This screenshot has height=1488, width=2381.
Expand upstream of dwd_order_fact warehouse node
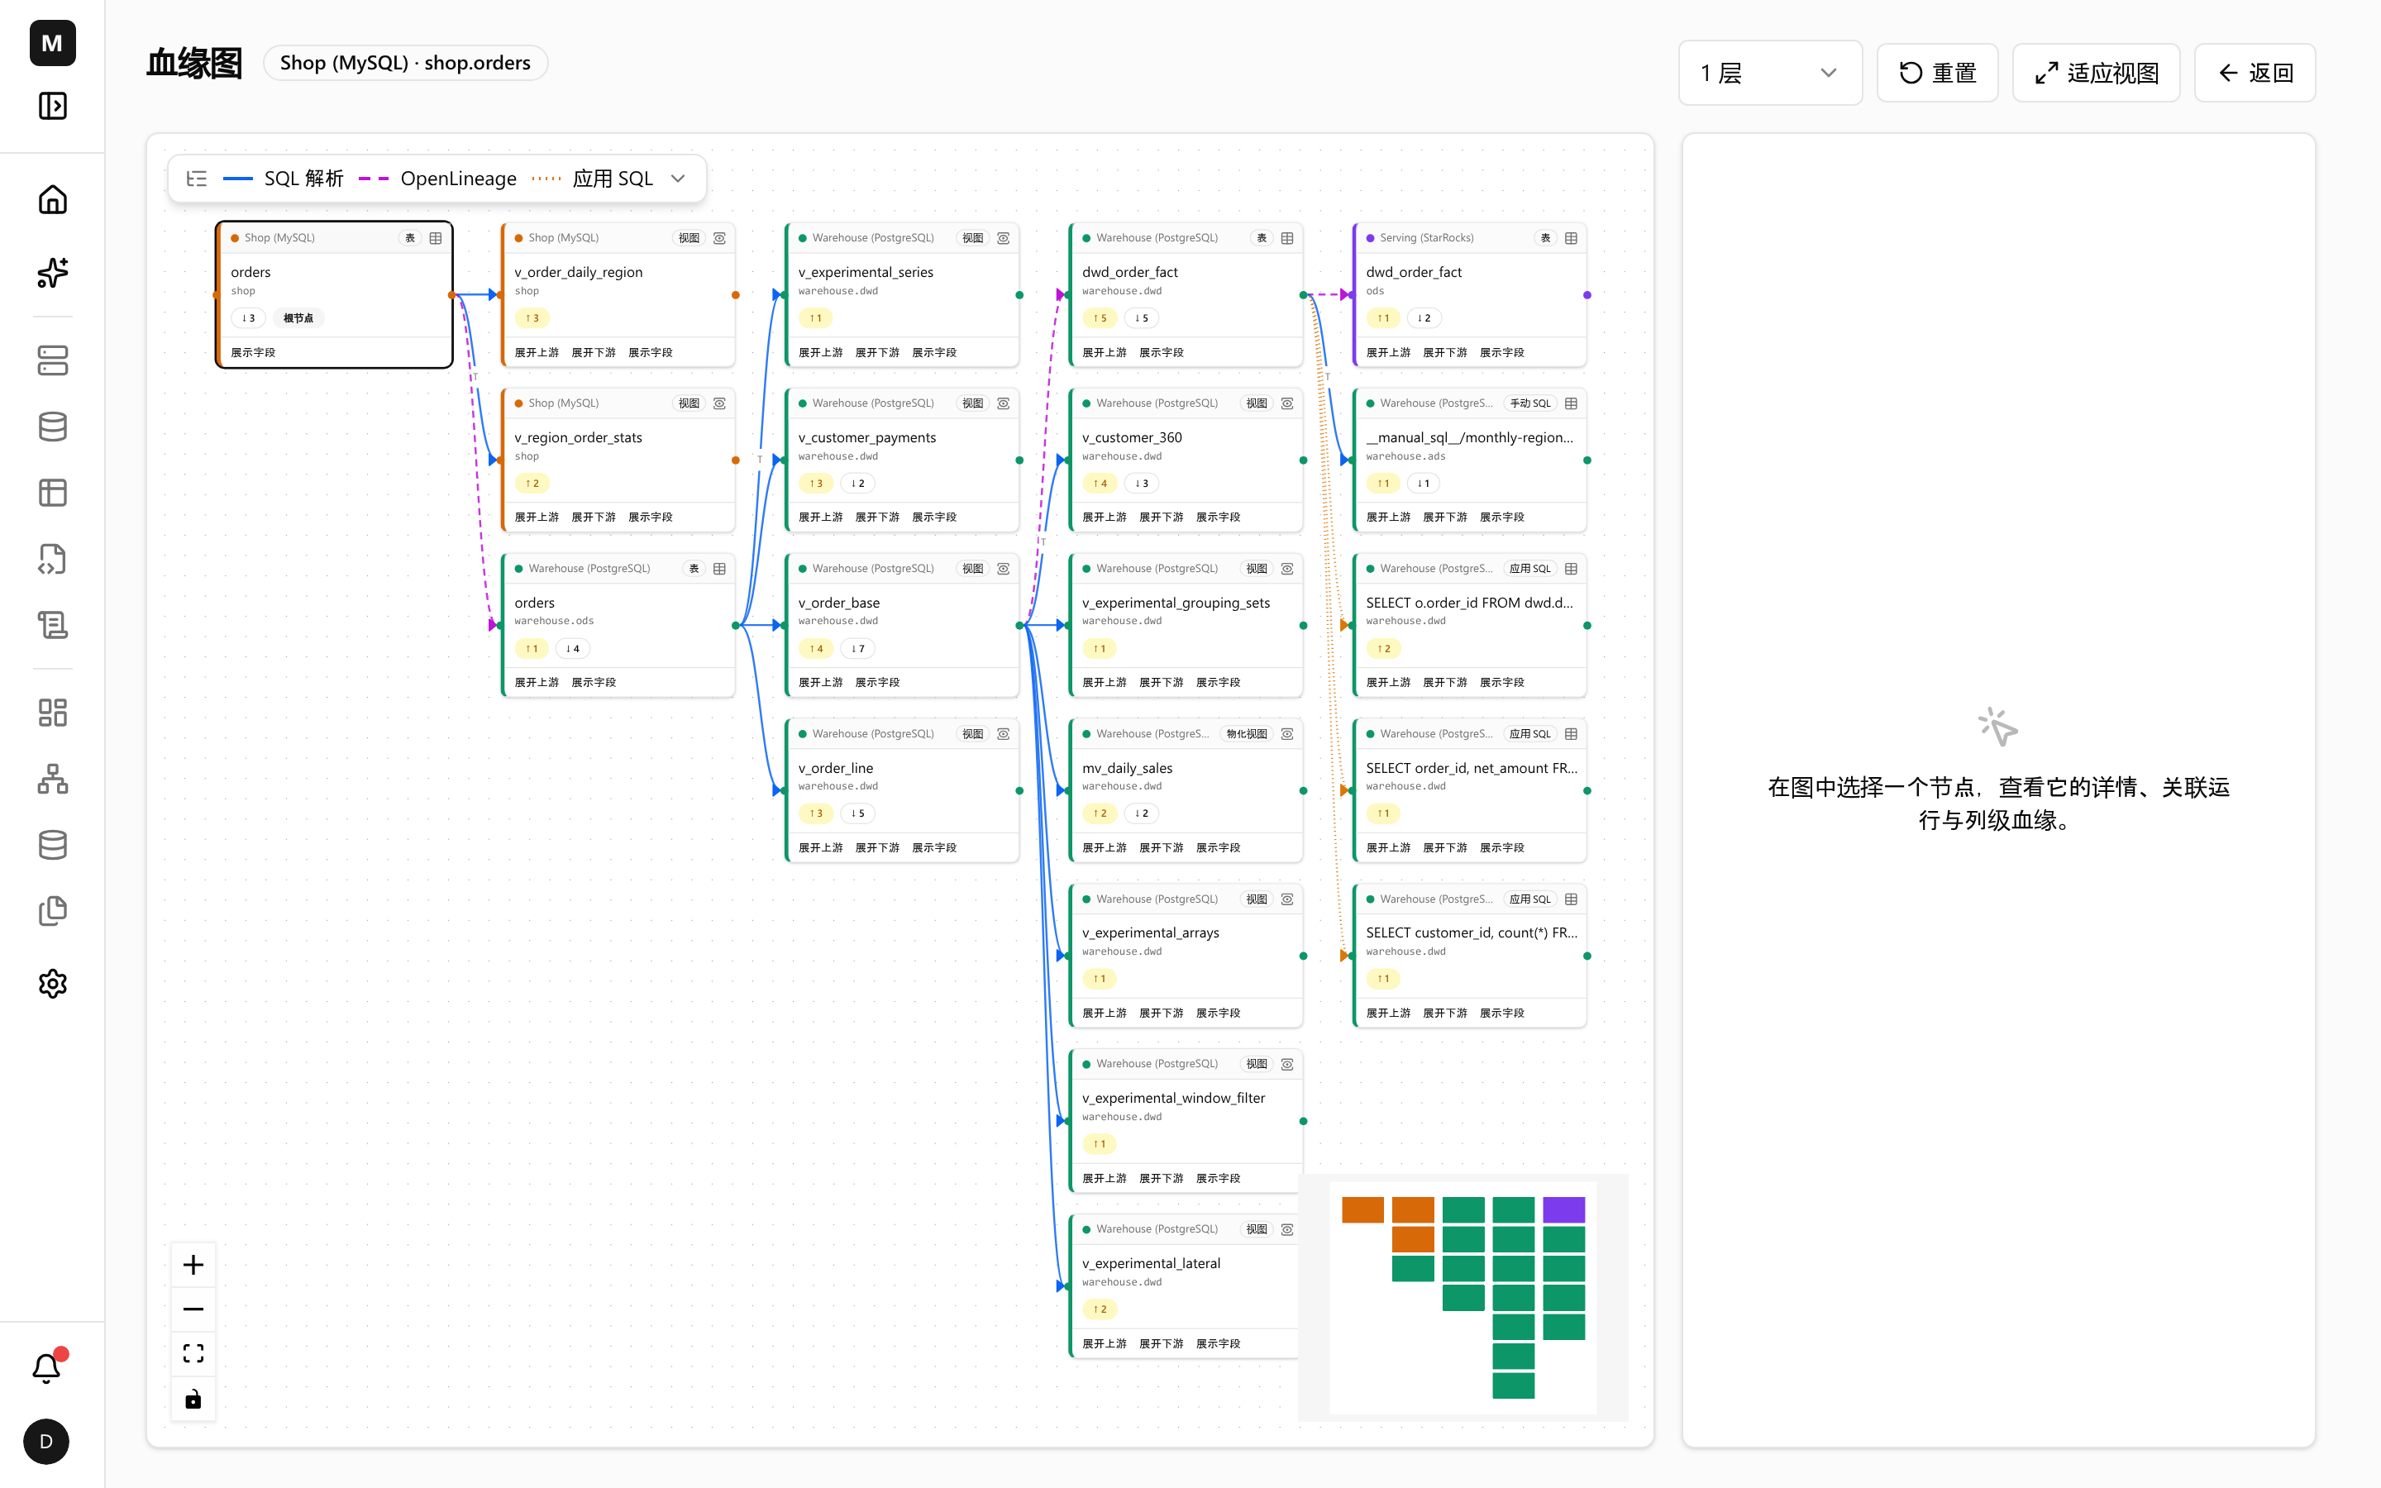coord(1104,352)
